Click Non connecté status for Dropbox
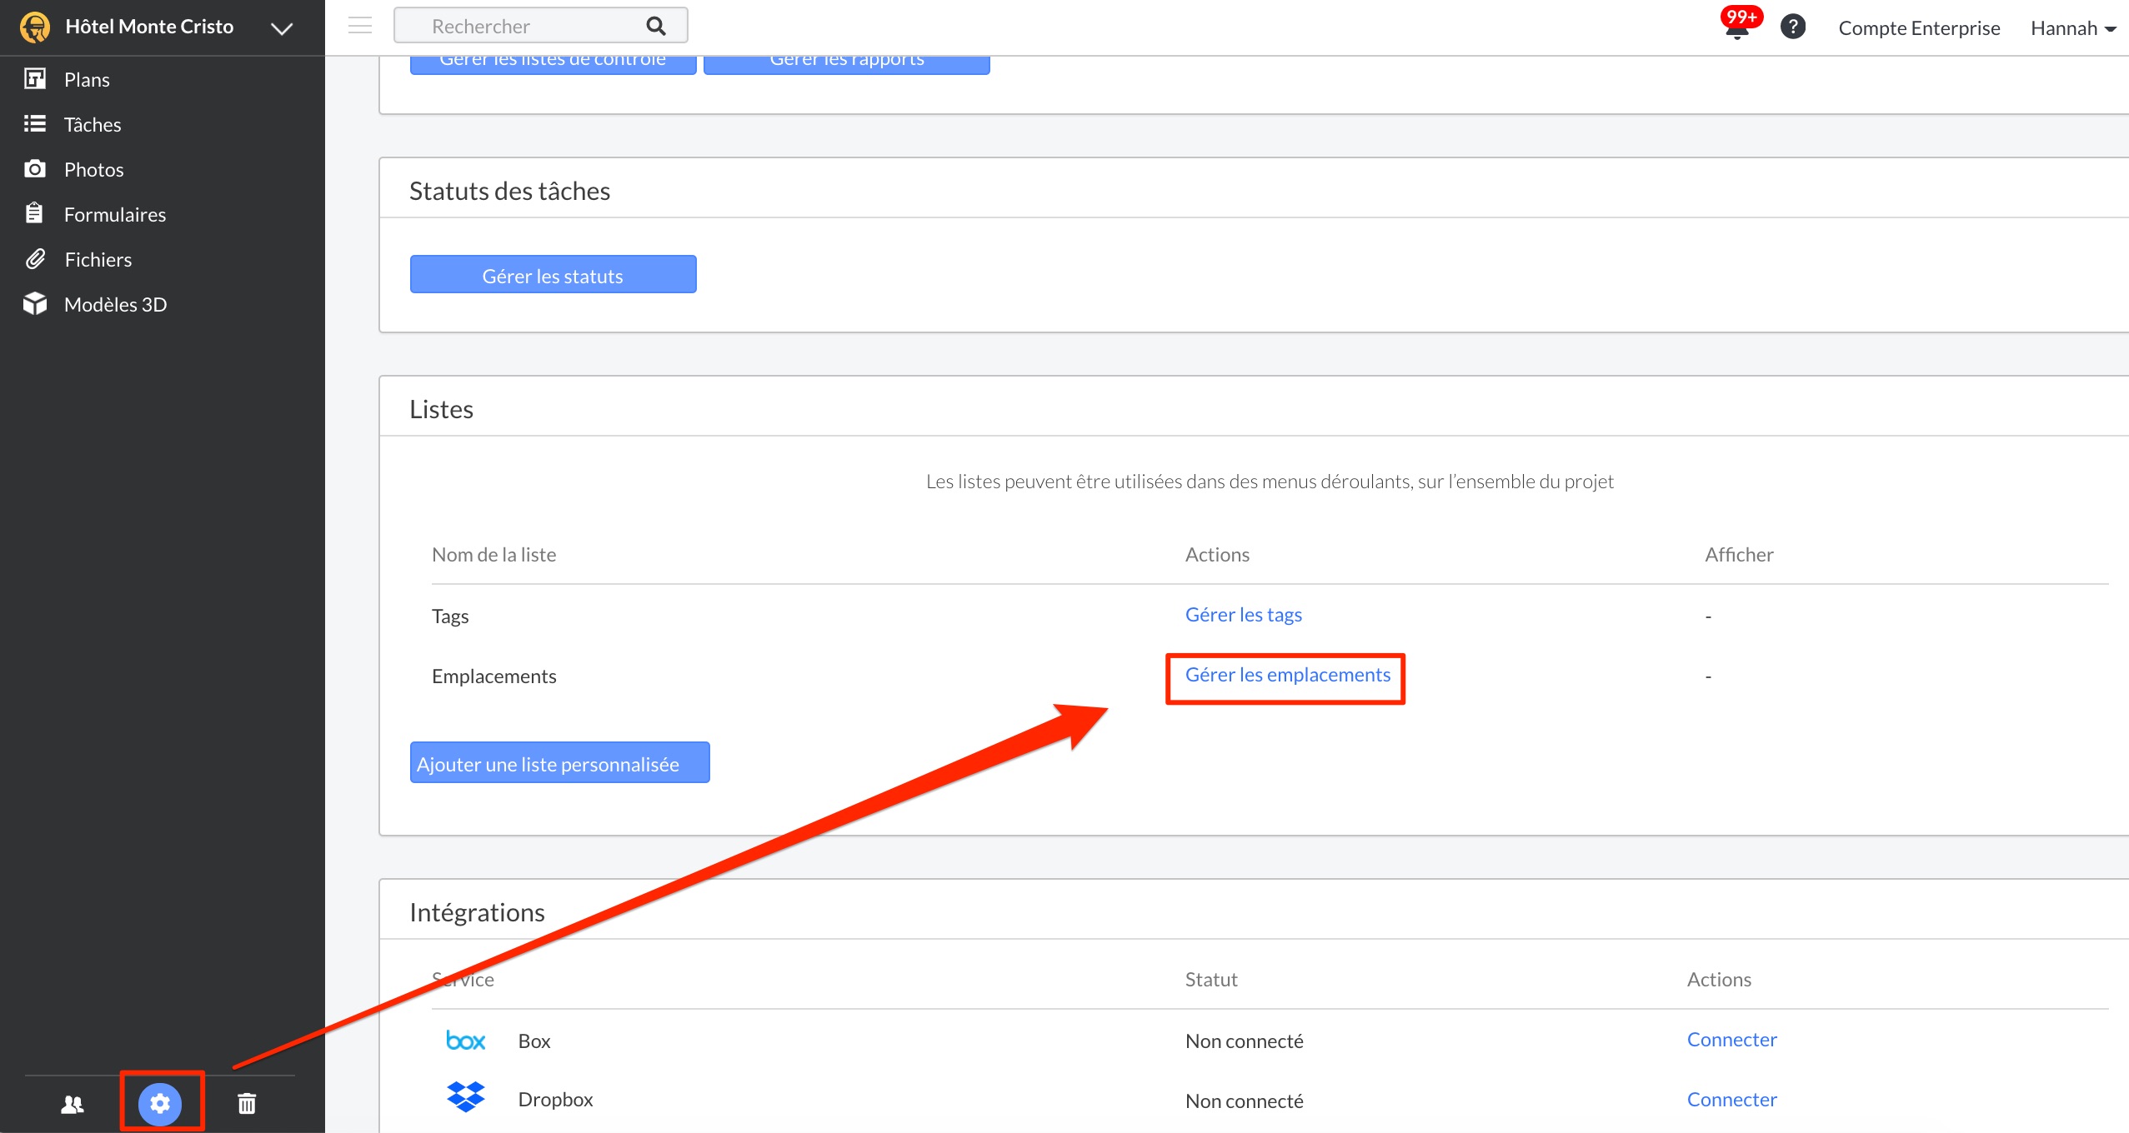The image size is (2129, 1133). (x=1244, y=1101)
